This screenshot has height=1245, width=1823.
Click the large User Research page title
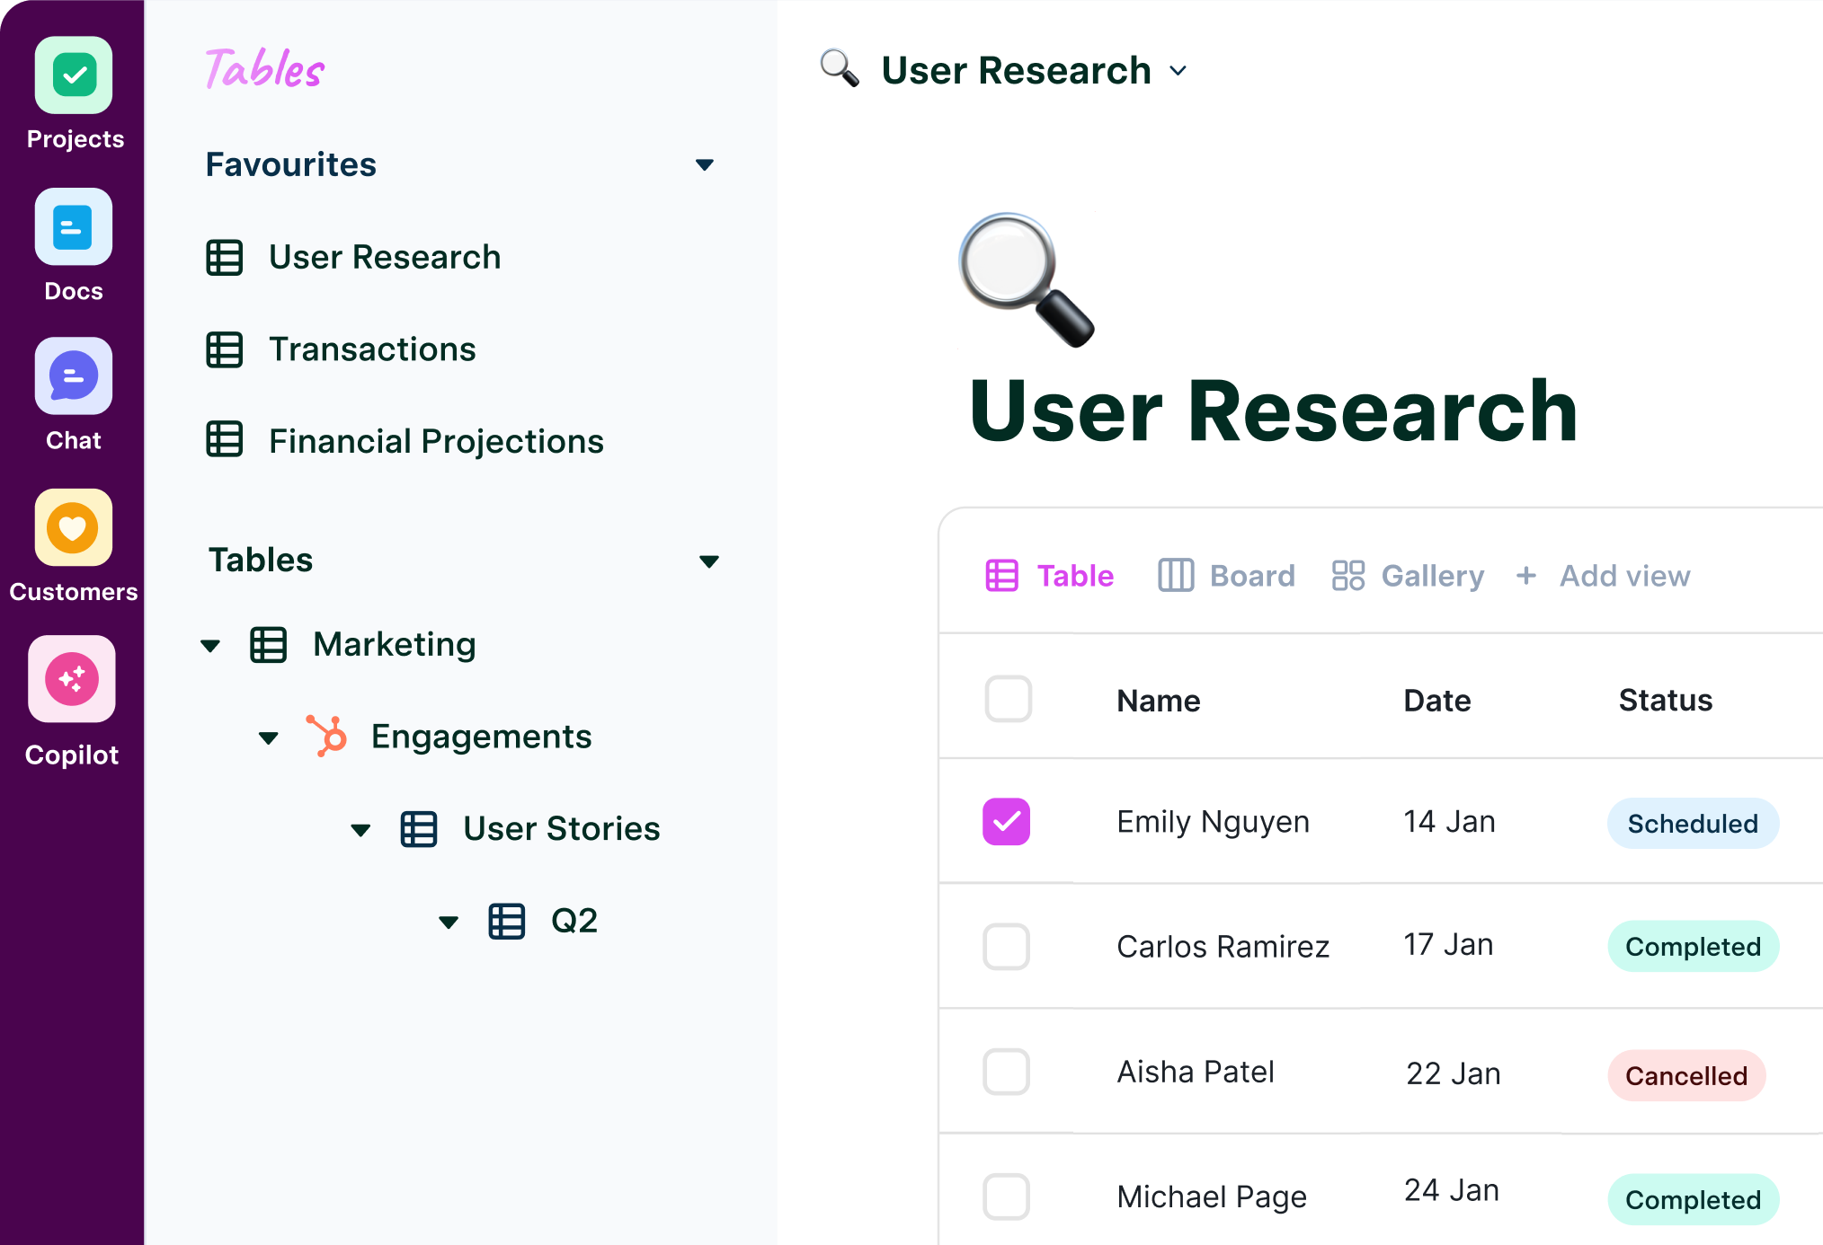[x=1274, y=411]
